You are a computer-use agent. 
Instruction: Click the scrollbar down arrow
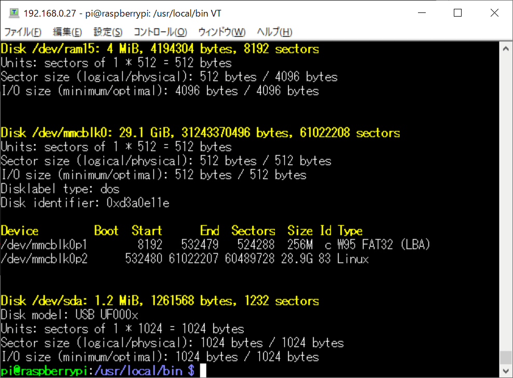[506, 371]
